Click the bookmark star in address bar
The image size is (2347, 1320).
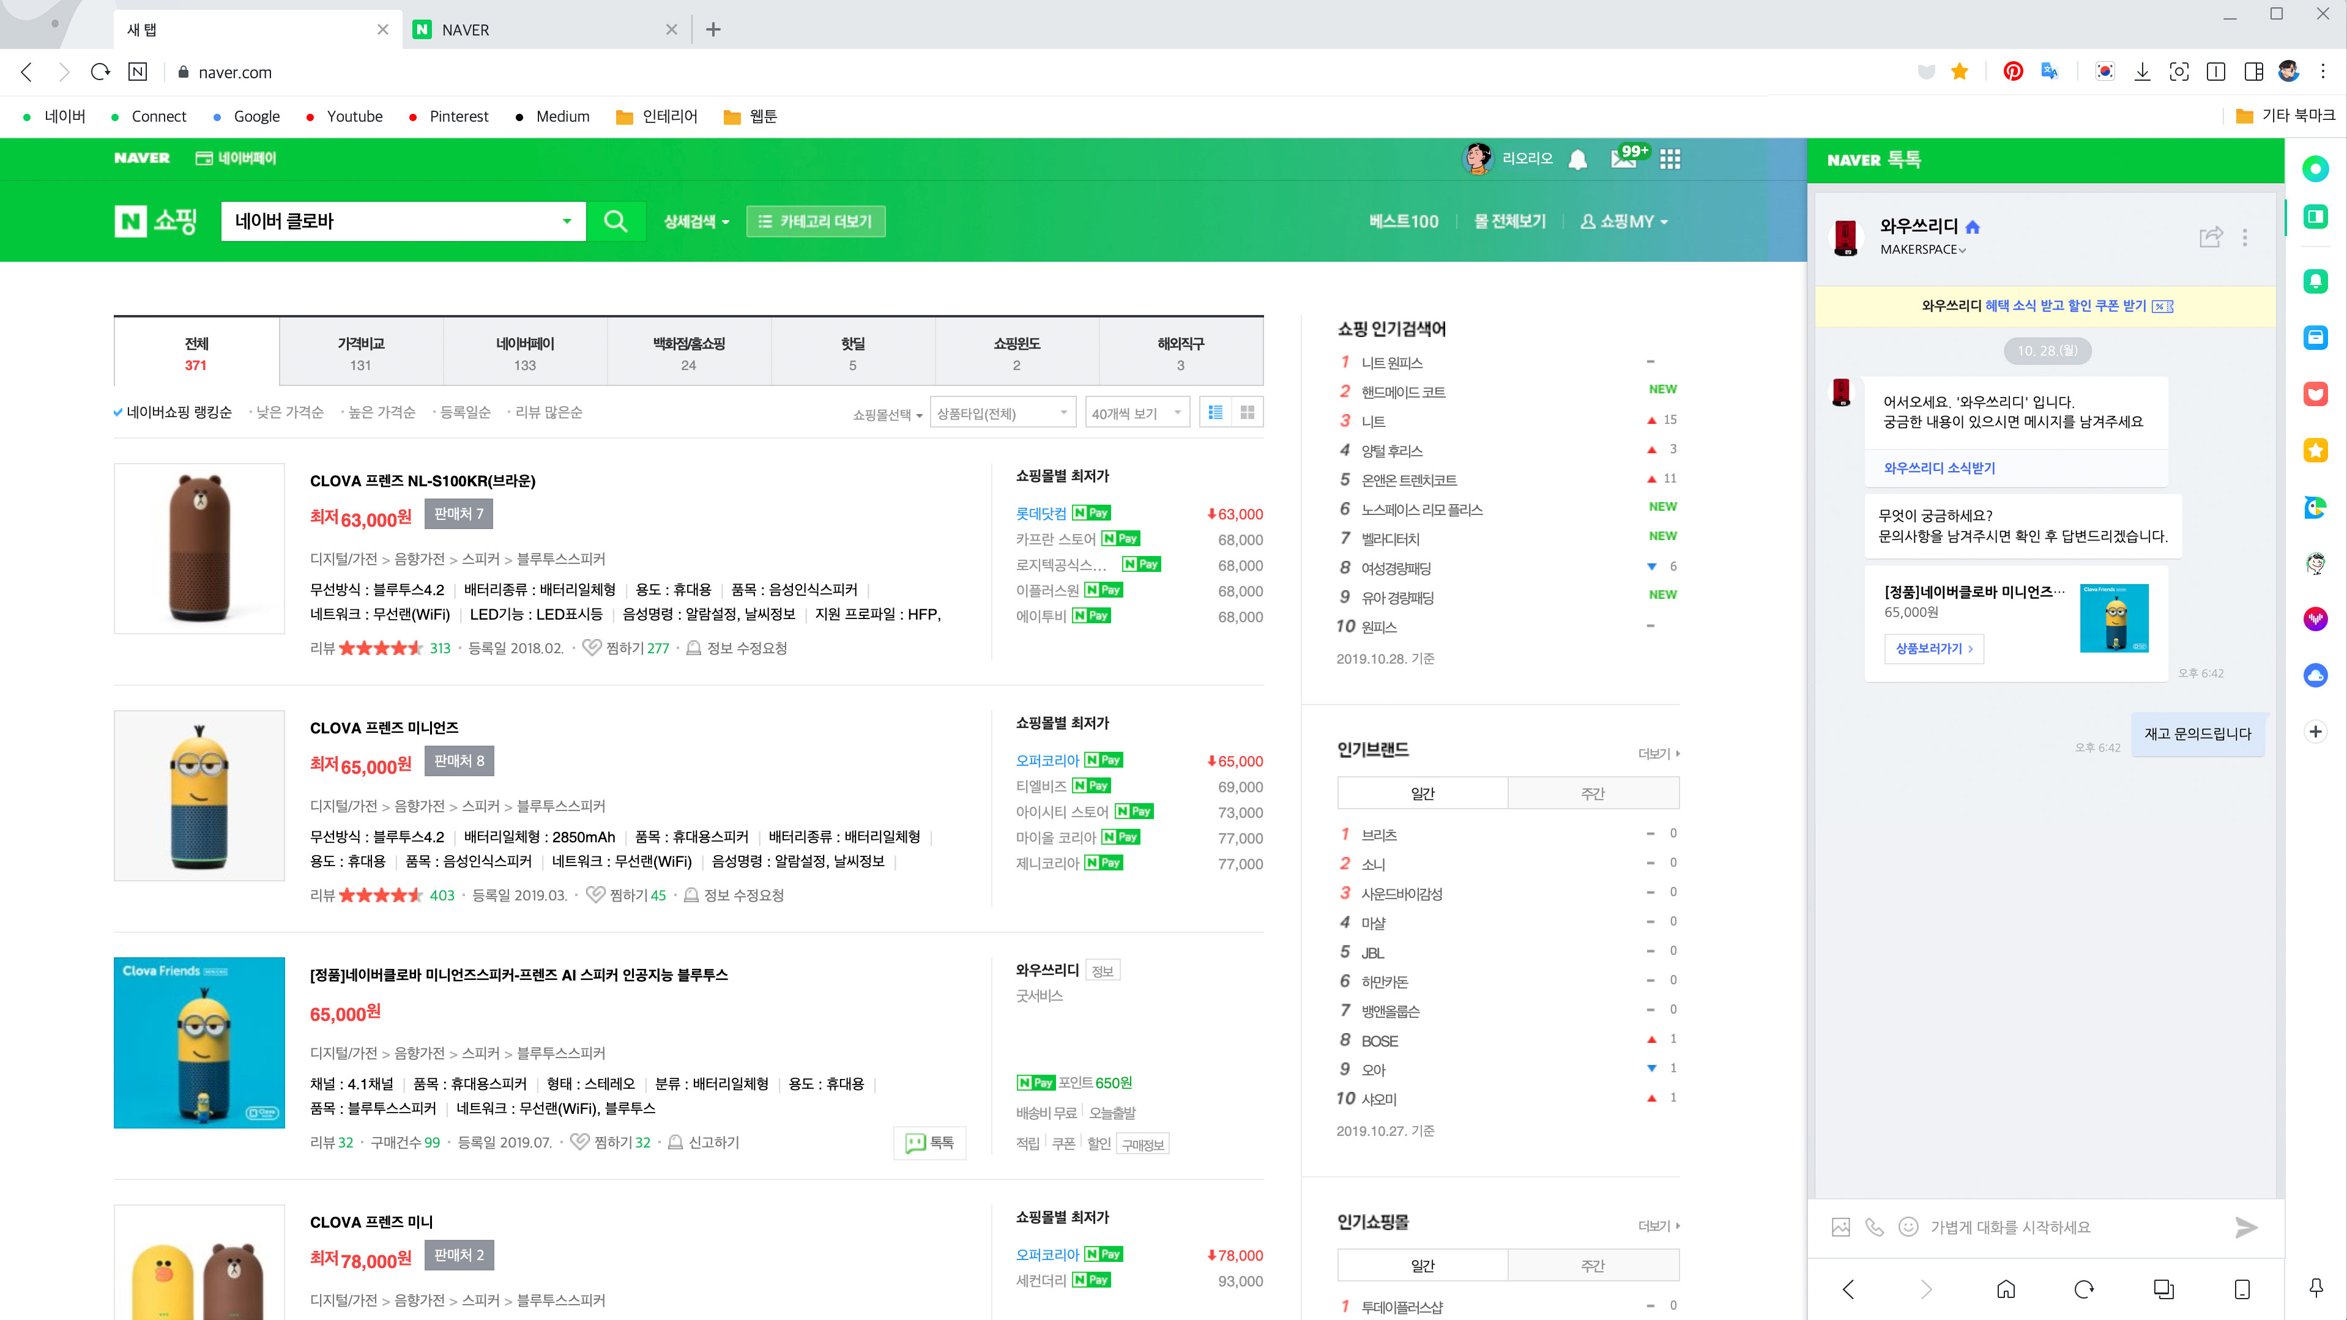click(1960, 72)
